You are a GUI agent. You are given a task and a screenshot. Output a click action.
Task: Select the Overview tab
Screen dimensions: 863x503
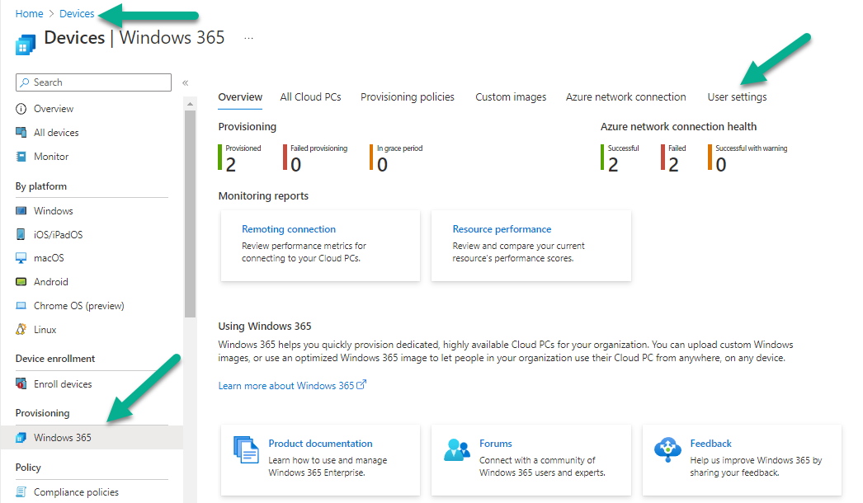[240, 96]
